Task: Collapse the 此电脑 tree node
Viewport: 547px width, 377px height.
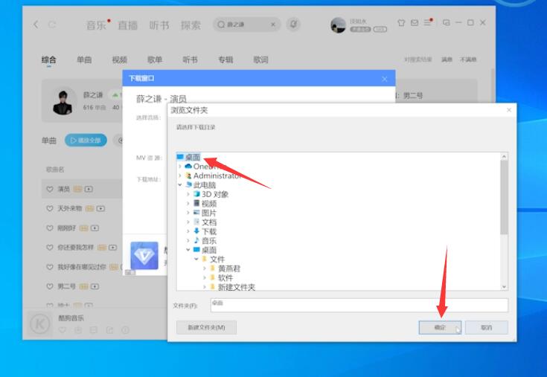Action: pyautogui.click(x=180, y=185)
